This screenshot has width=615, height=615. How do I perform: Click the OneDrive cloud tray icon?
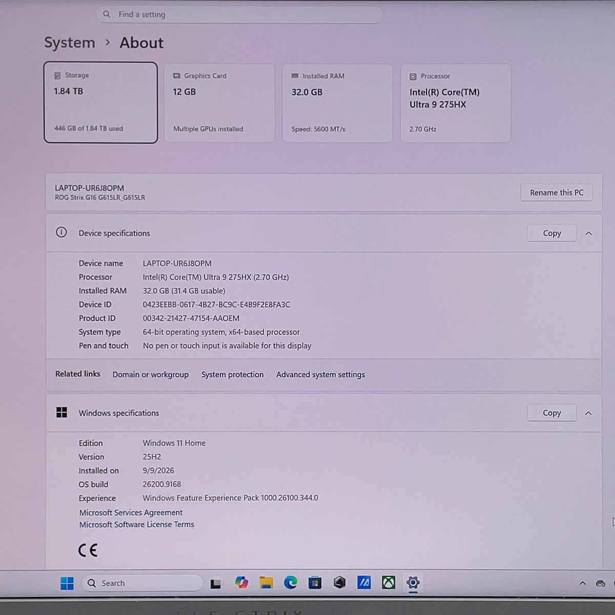(601, 583)
